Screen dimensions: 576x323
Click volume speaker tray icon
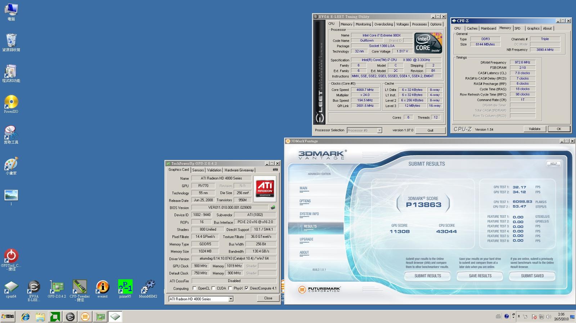548,317
